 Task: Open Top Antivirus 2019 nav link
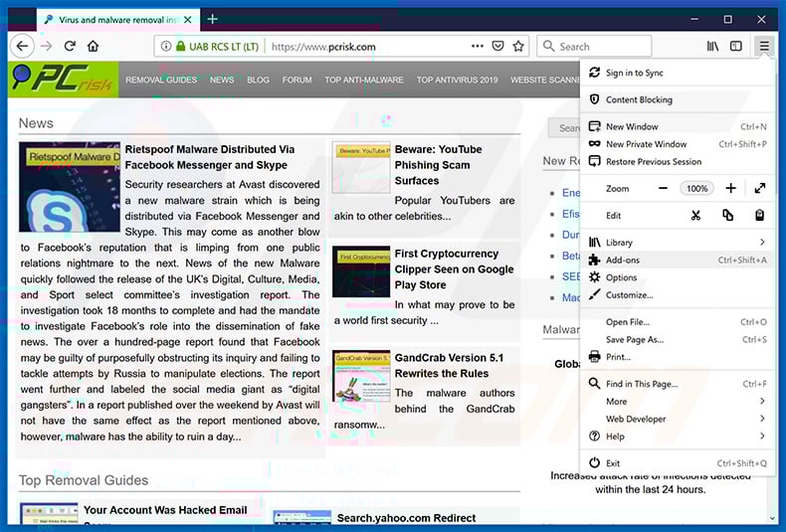pos(457,80)
